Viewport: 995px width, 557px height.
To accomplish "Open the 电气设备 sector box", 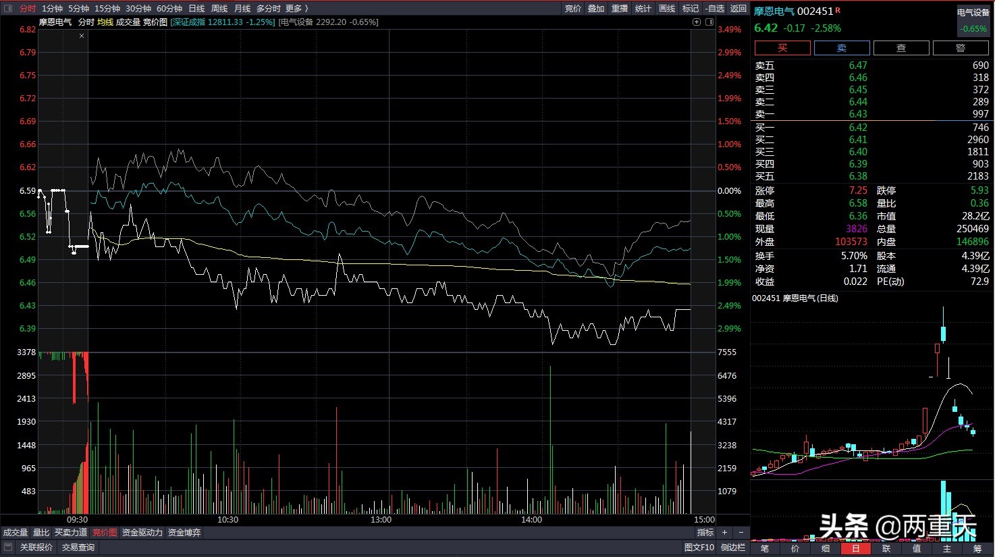I will (x=973, y=20).
